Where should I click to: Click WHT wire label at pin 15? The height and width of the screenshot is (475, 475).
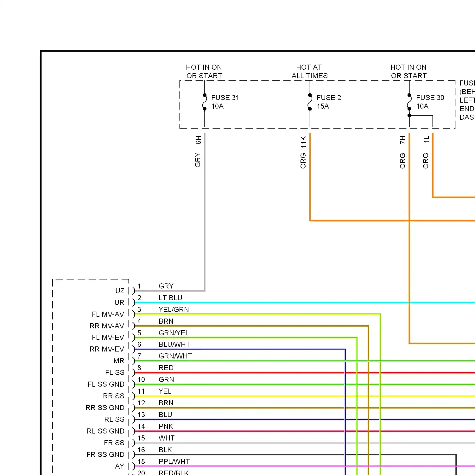167,438
